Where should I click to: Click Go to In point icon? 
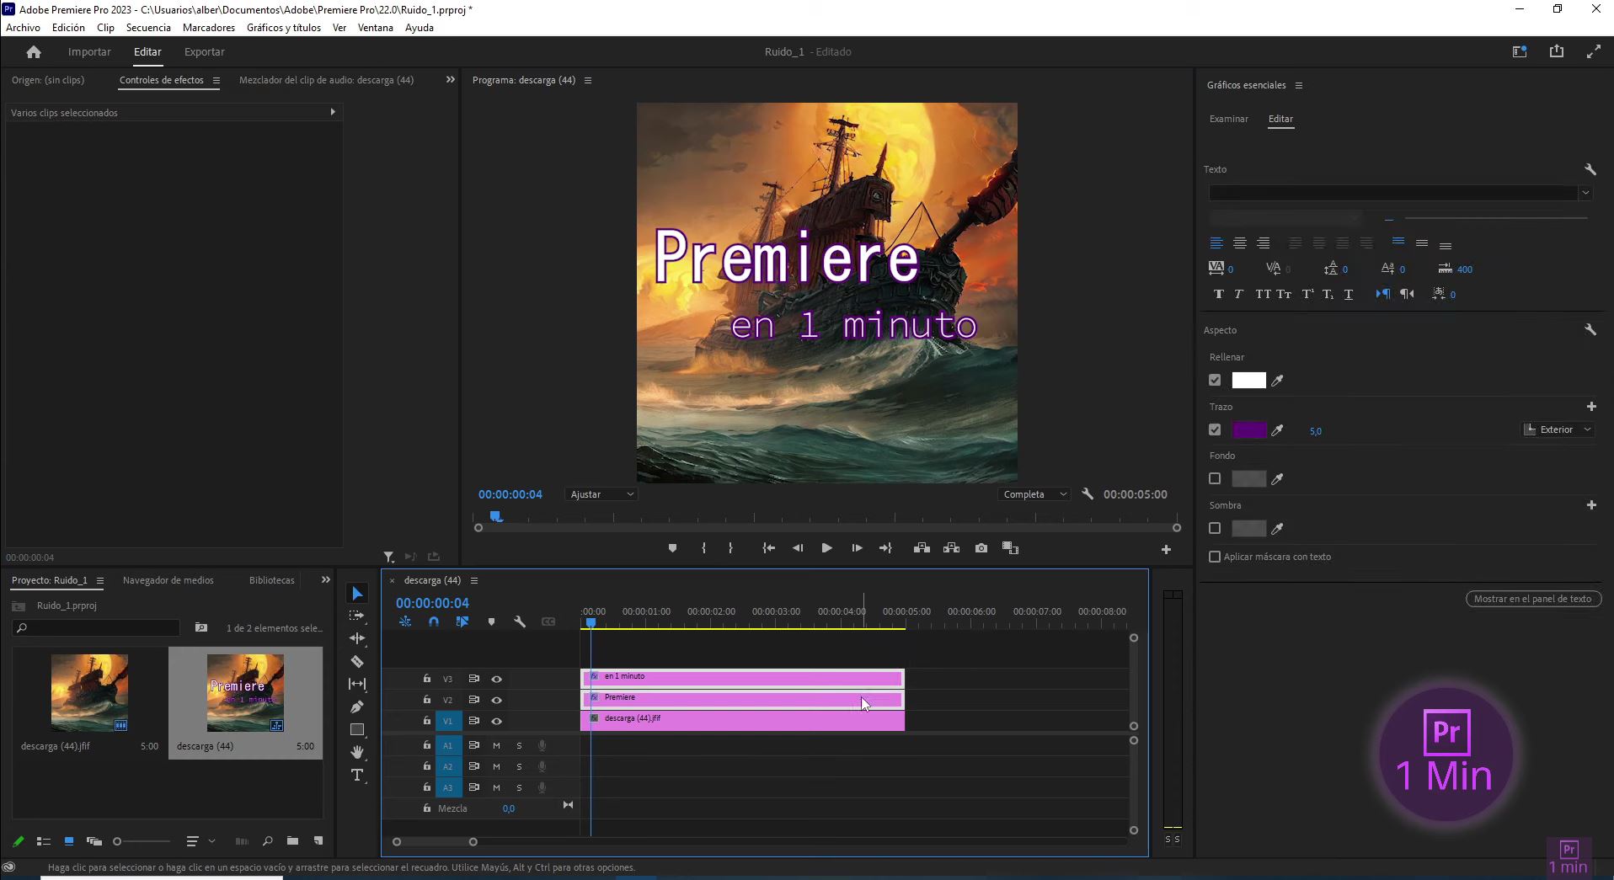(768, 548)
